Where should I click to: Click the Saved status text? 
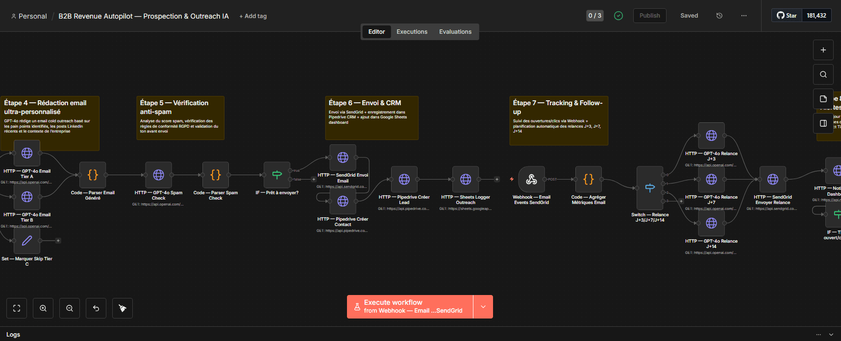click(x=689, y=16)
